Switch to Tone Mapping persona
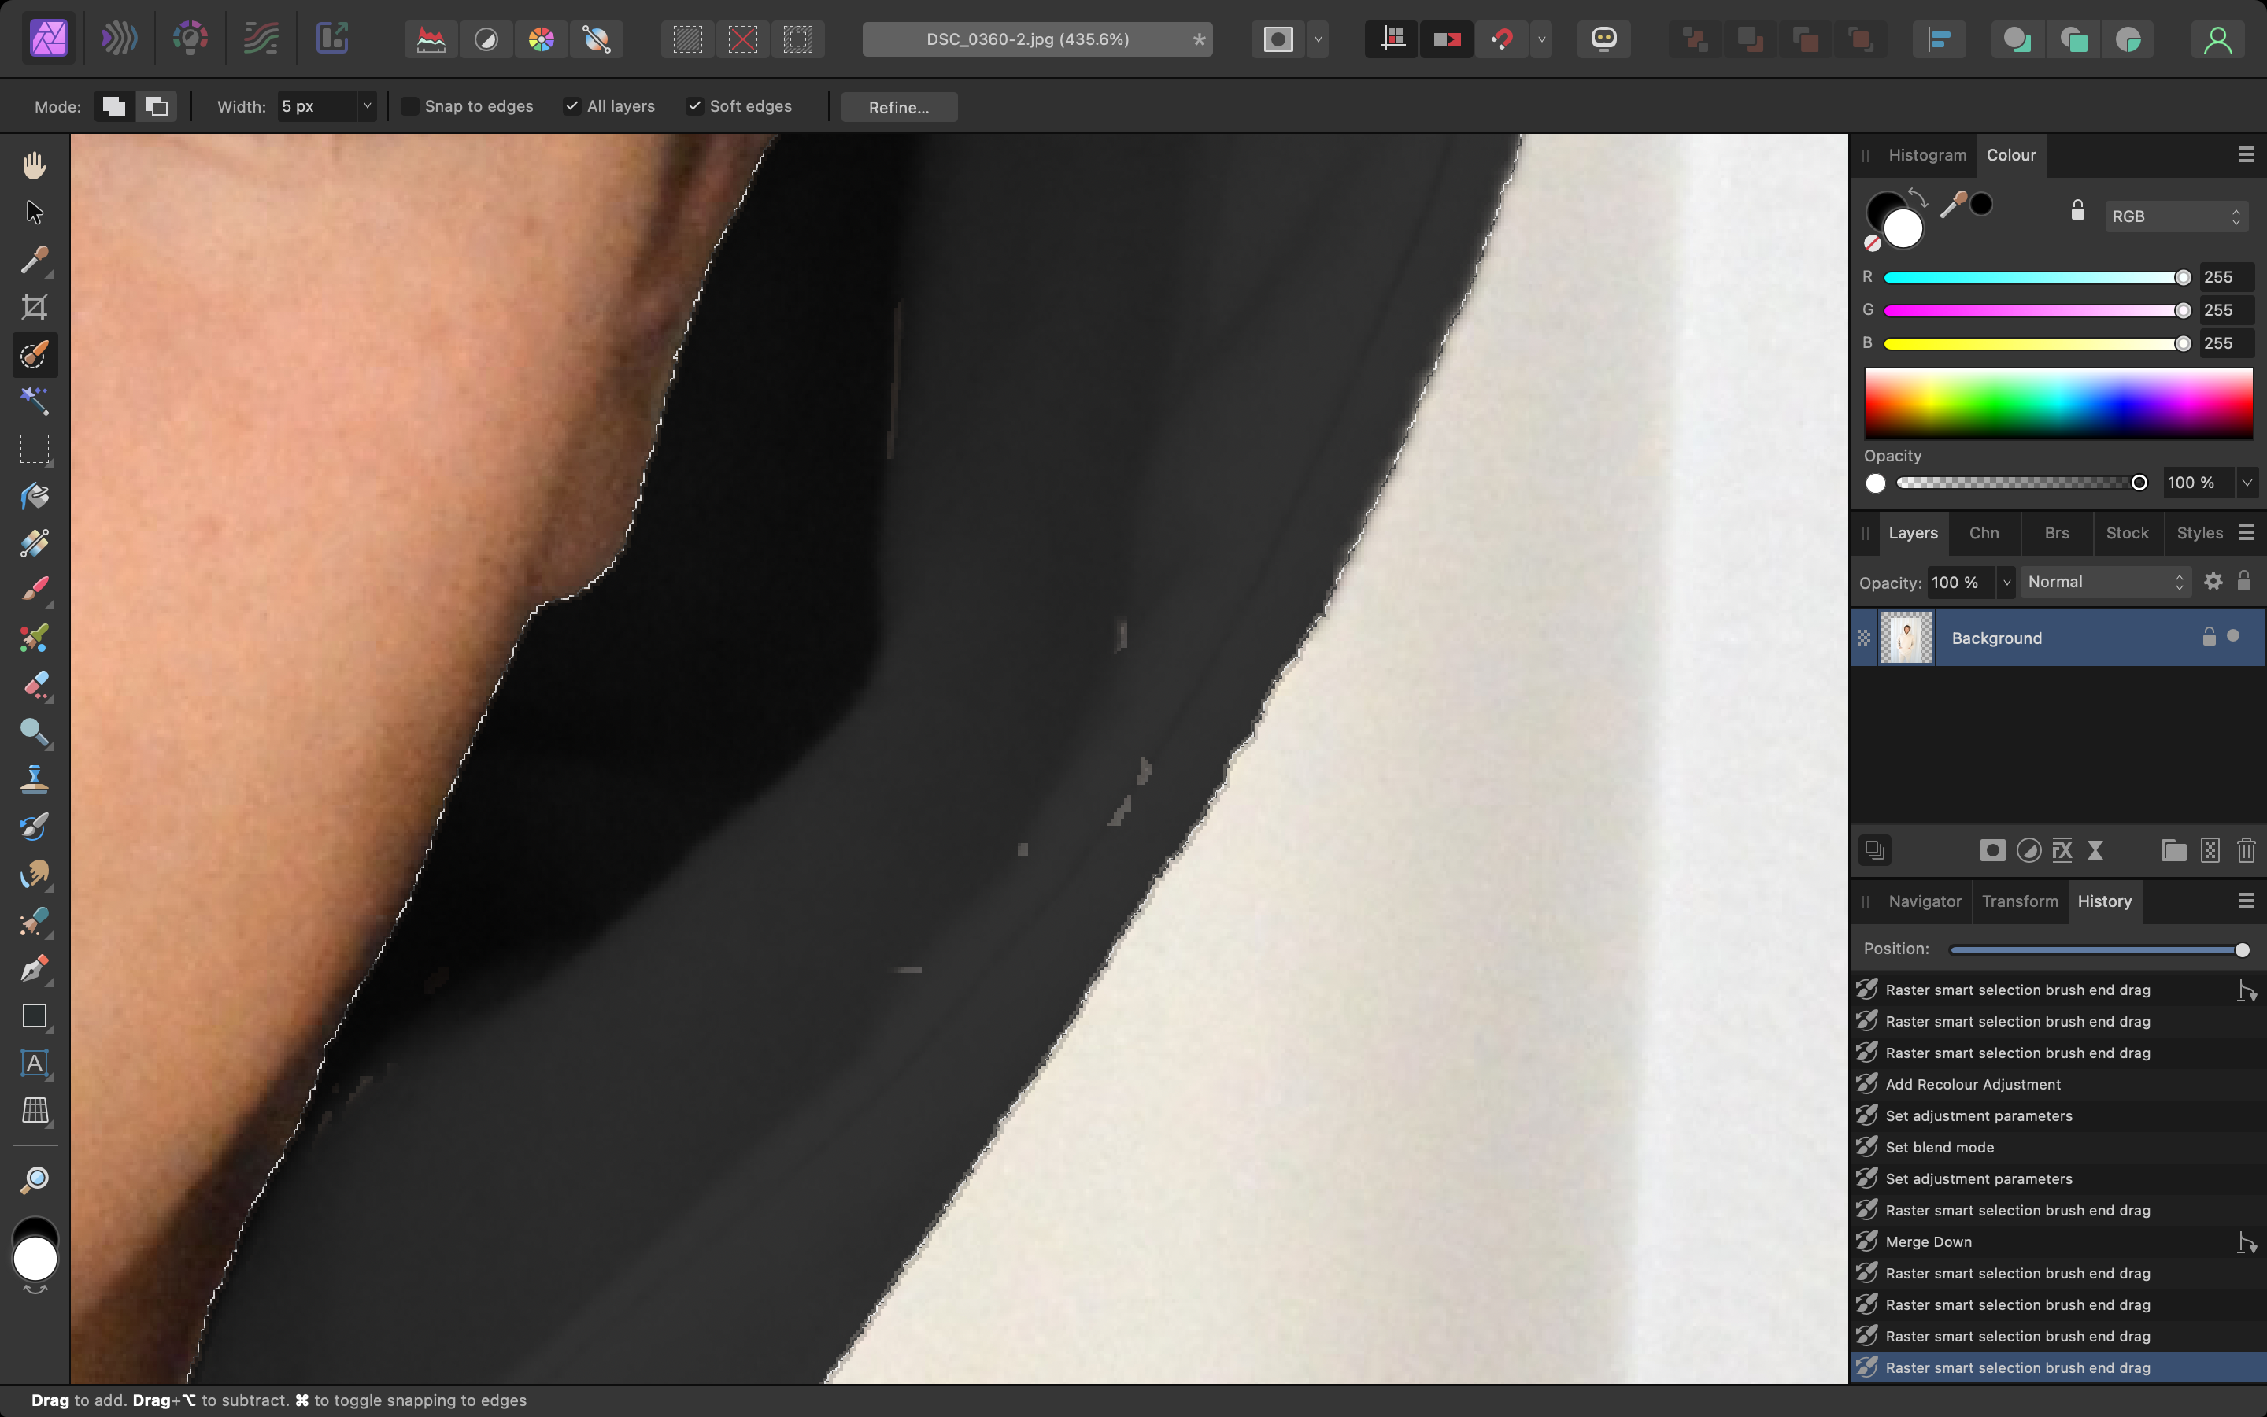This screenshot has height=1417, width=2267. [x=261, y=39]
